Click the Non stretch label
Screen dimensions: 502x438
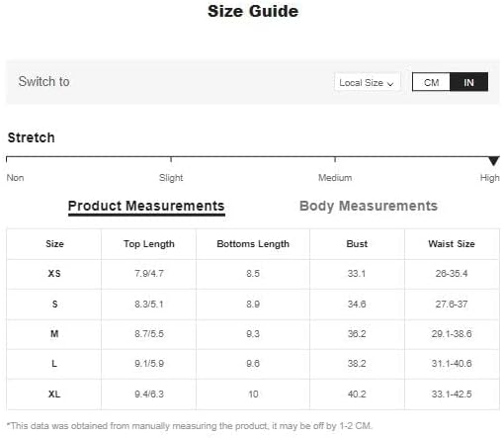(x=15, y=178)
